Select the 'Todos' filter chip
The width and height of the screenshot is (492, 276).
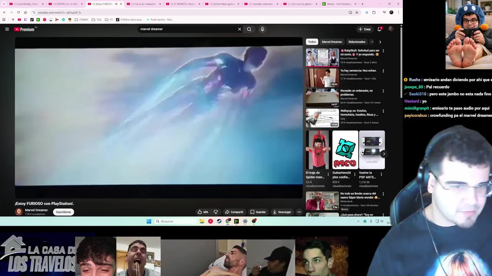[312, 42]
